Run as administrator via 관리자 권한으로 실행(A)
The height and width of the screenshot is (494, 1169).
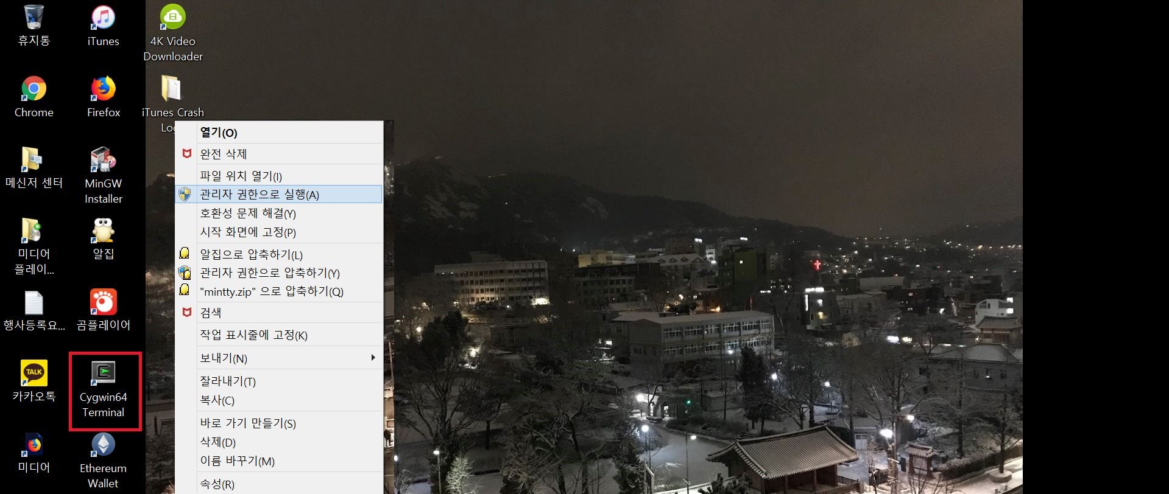(279, 194)
